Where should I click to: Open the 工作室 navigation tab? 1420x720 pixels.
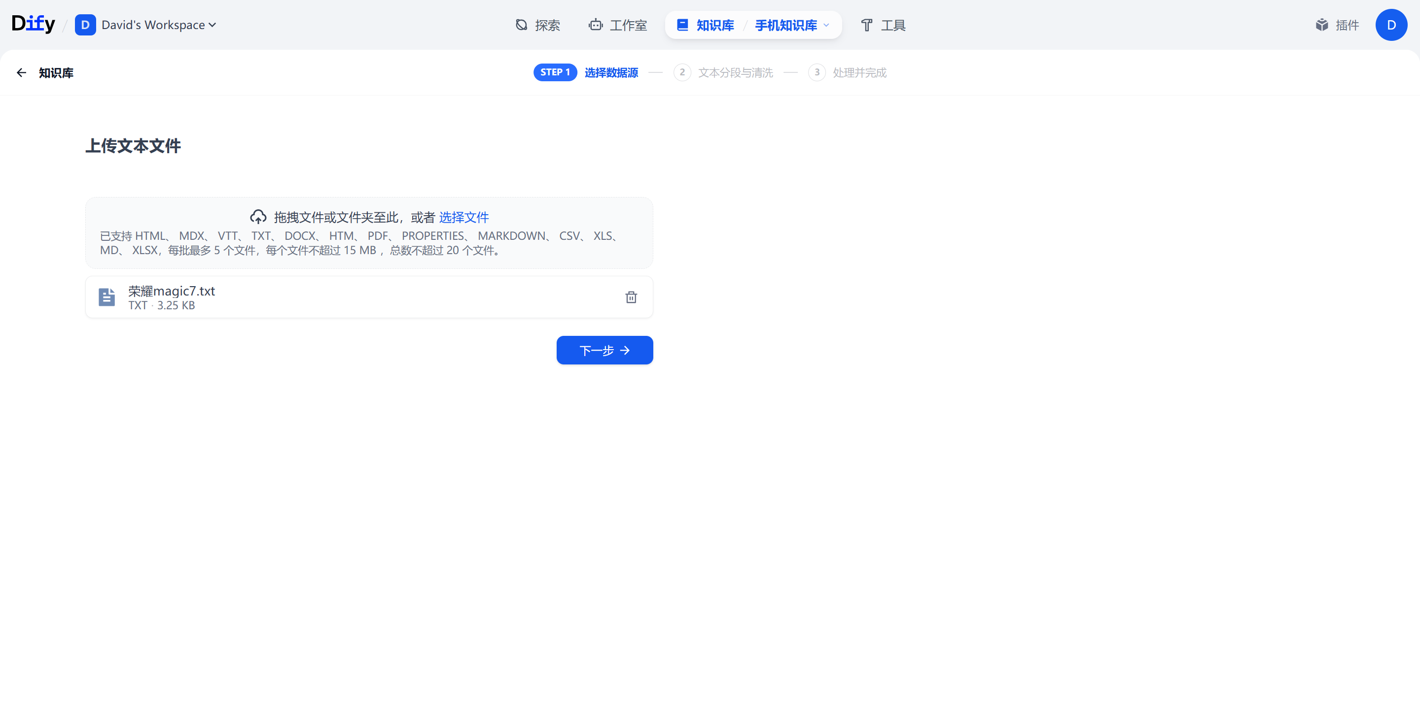point(617,25)
